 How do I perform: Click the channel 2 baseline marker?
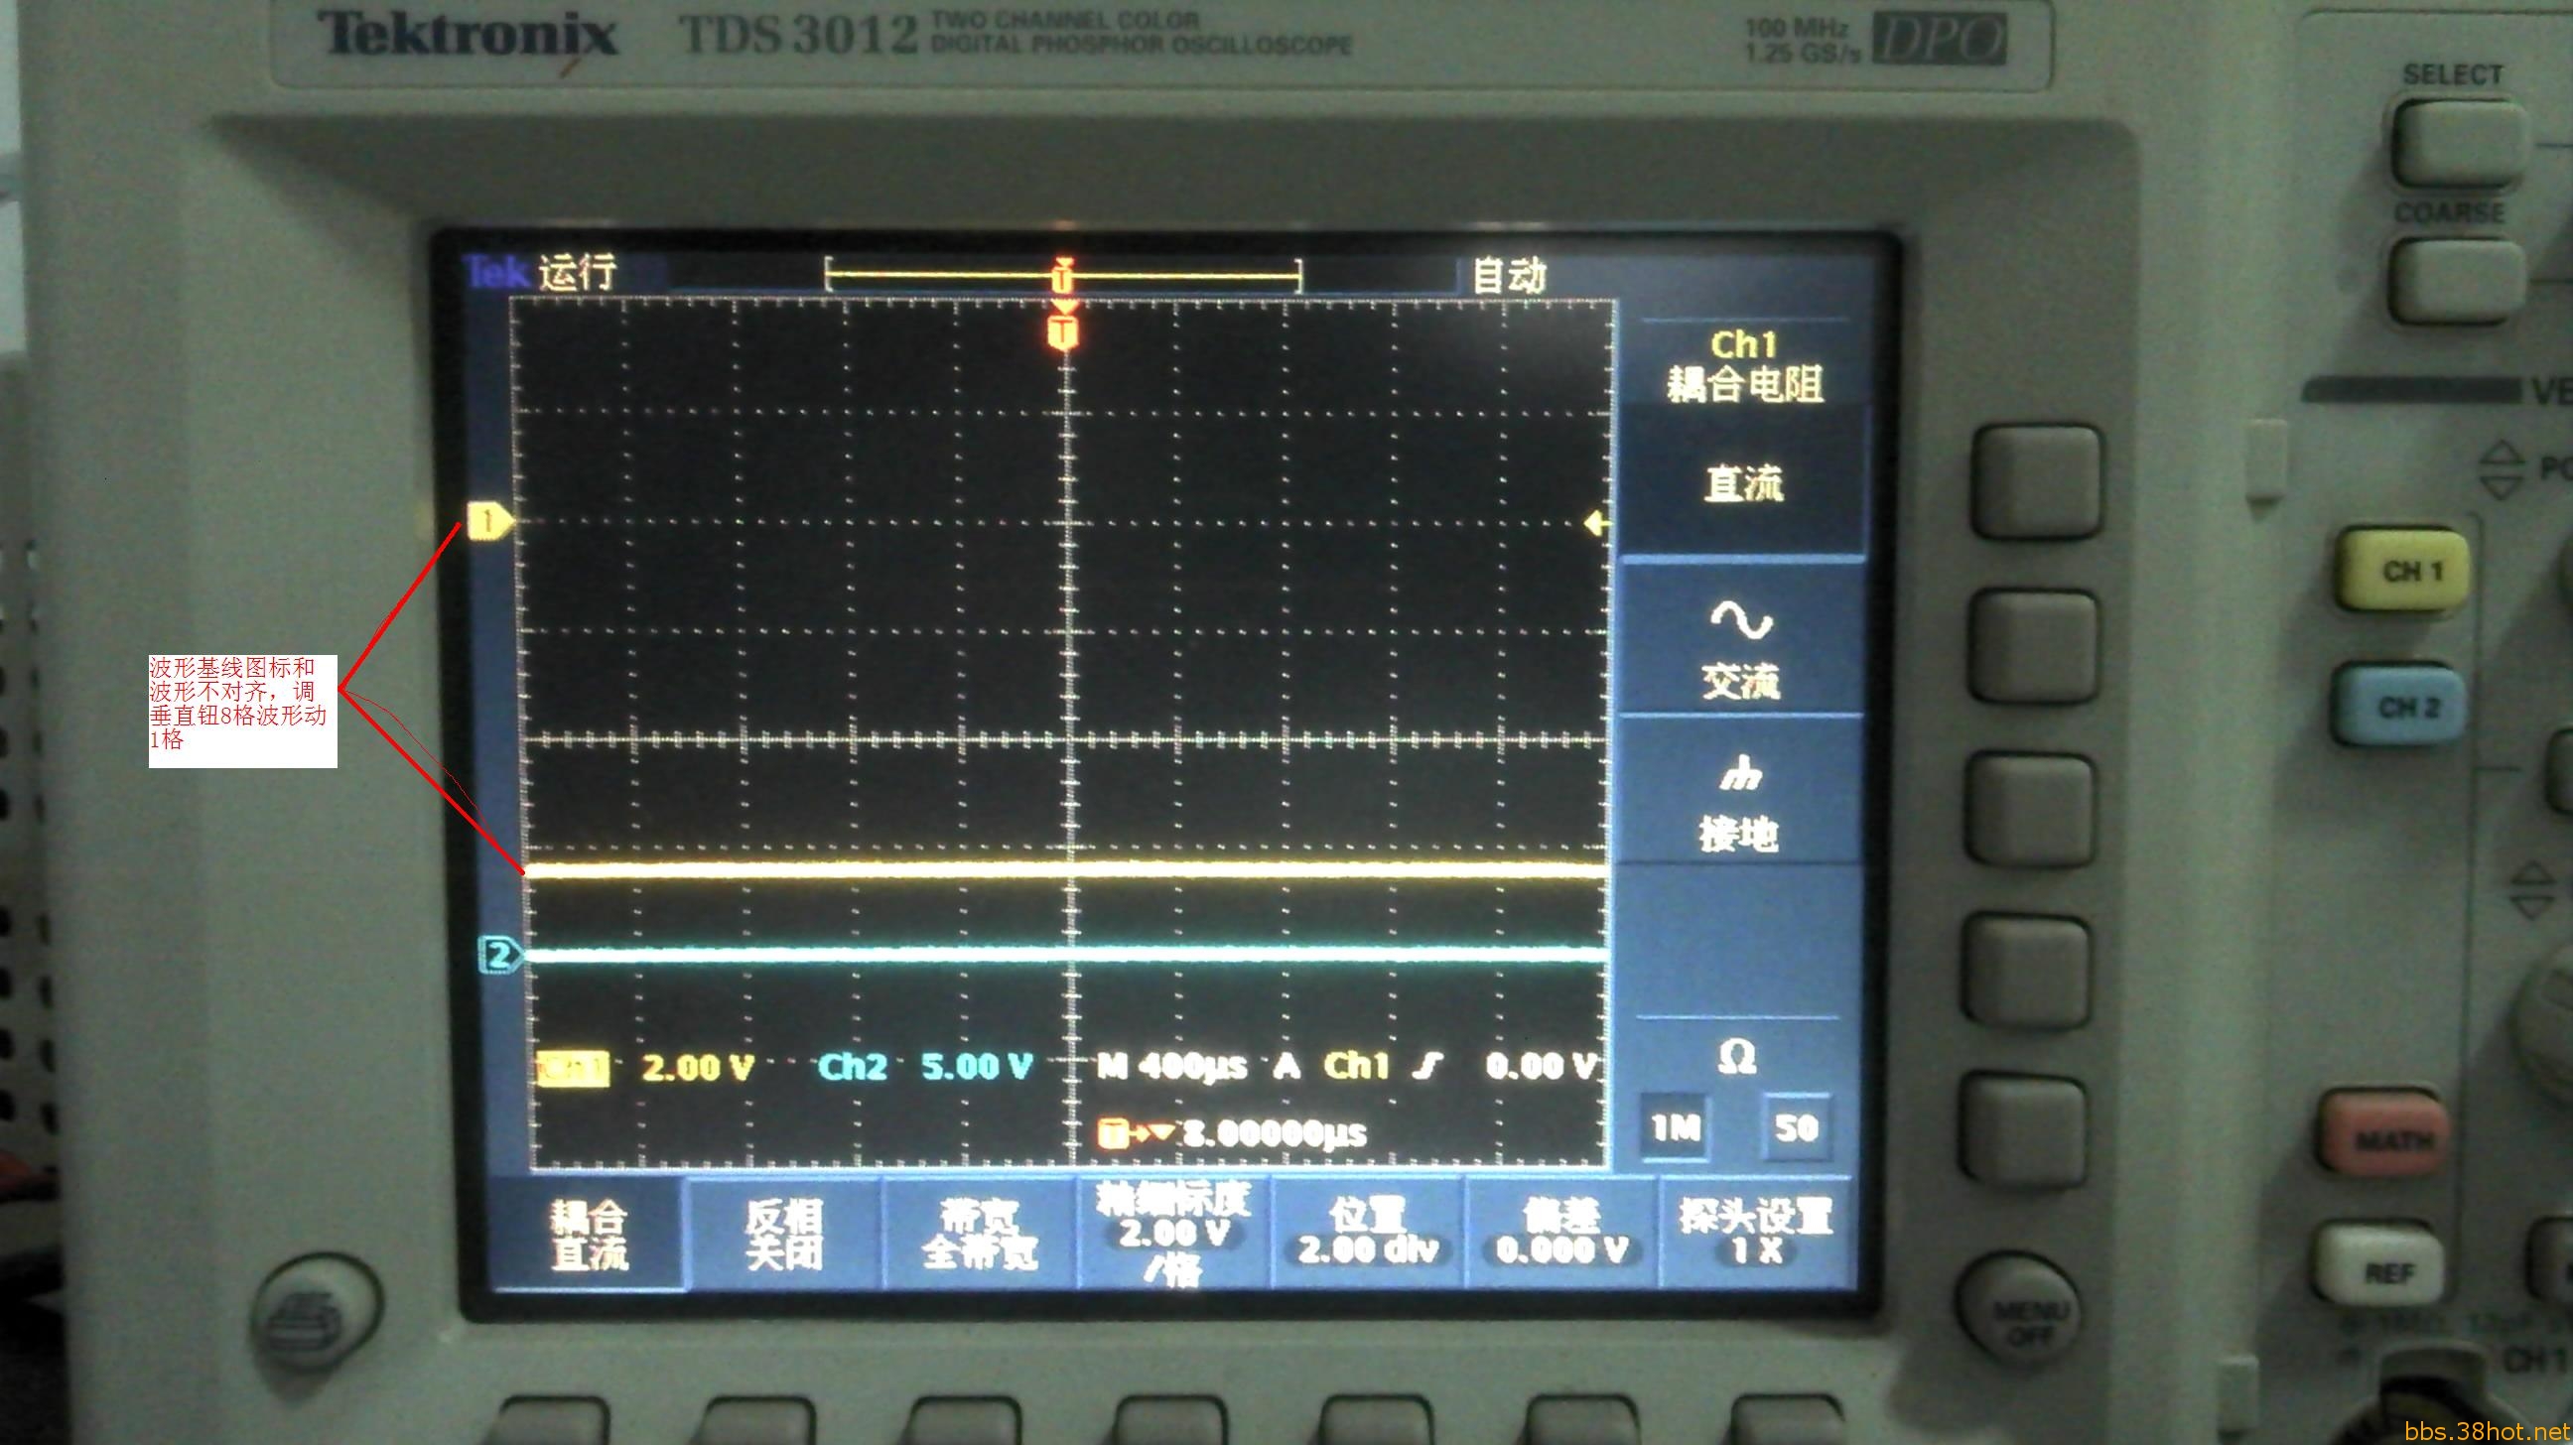tap(501, 956)
